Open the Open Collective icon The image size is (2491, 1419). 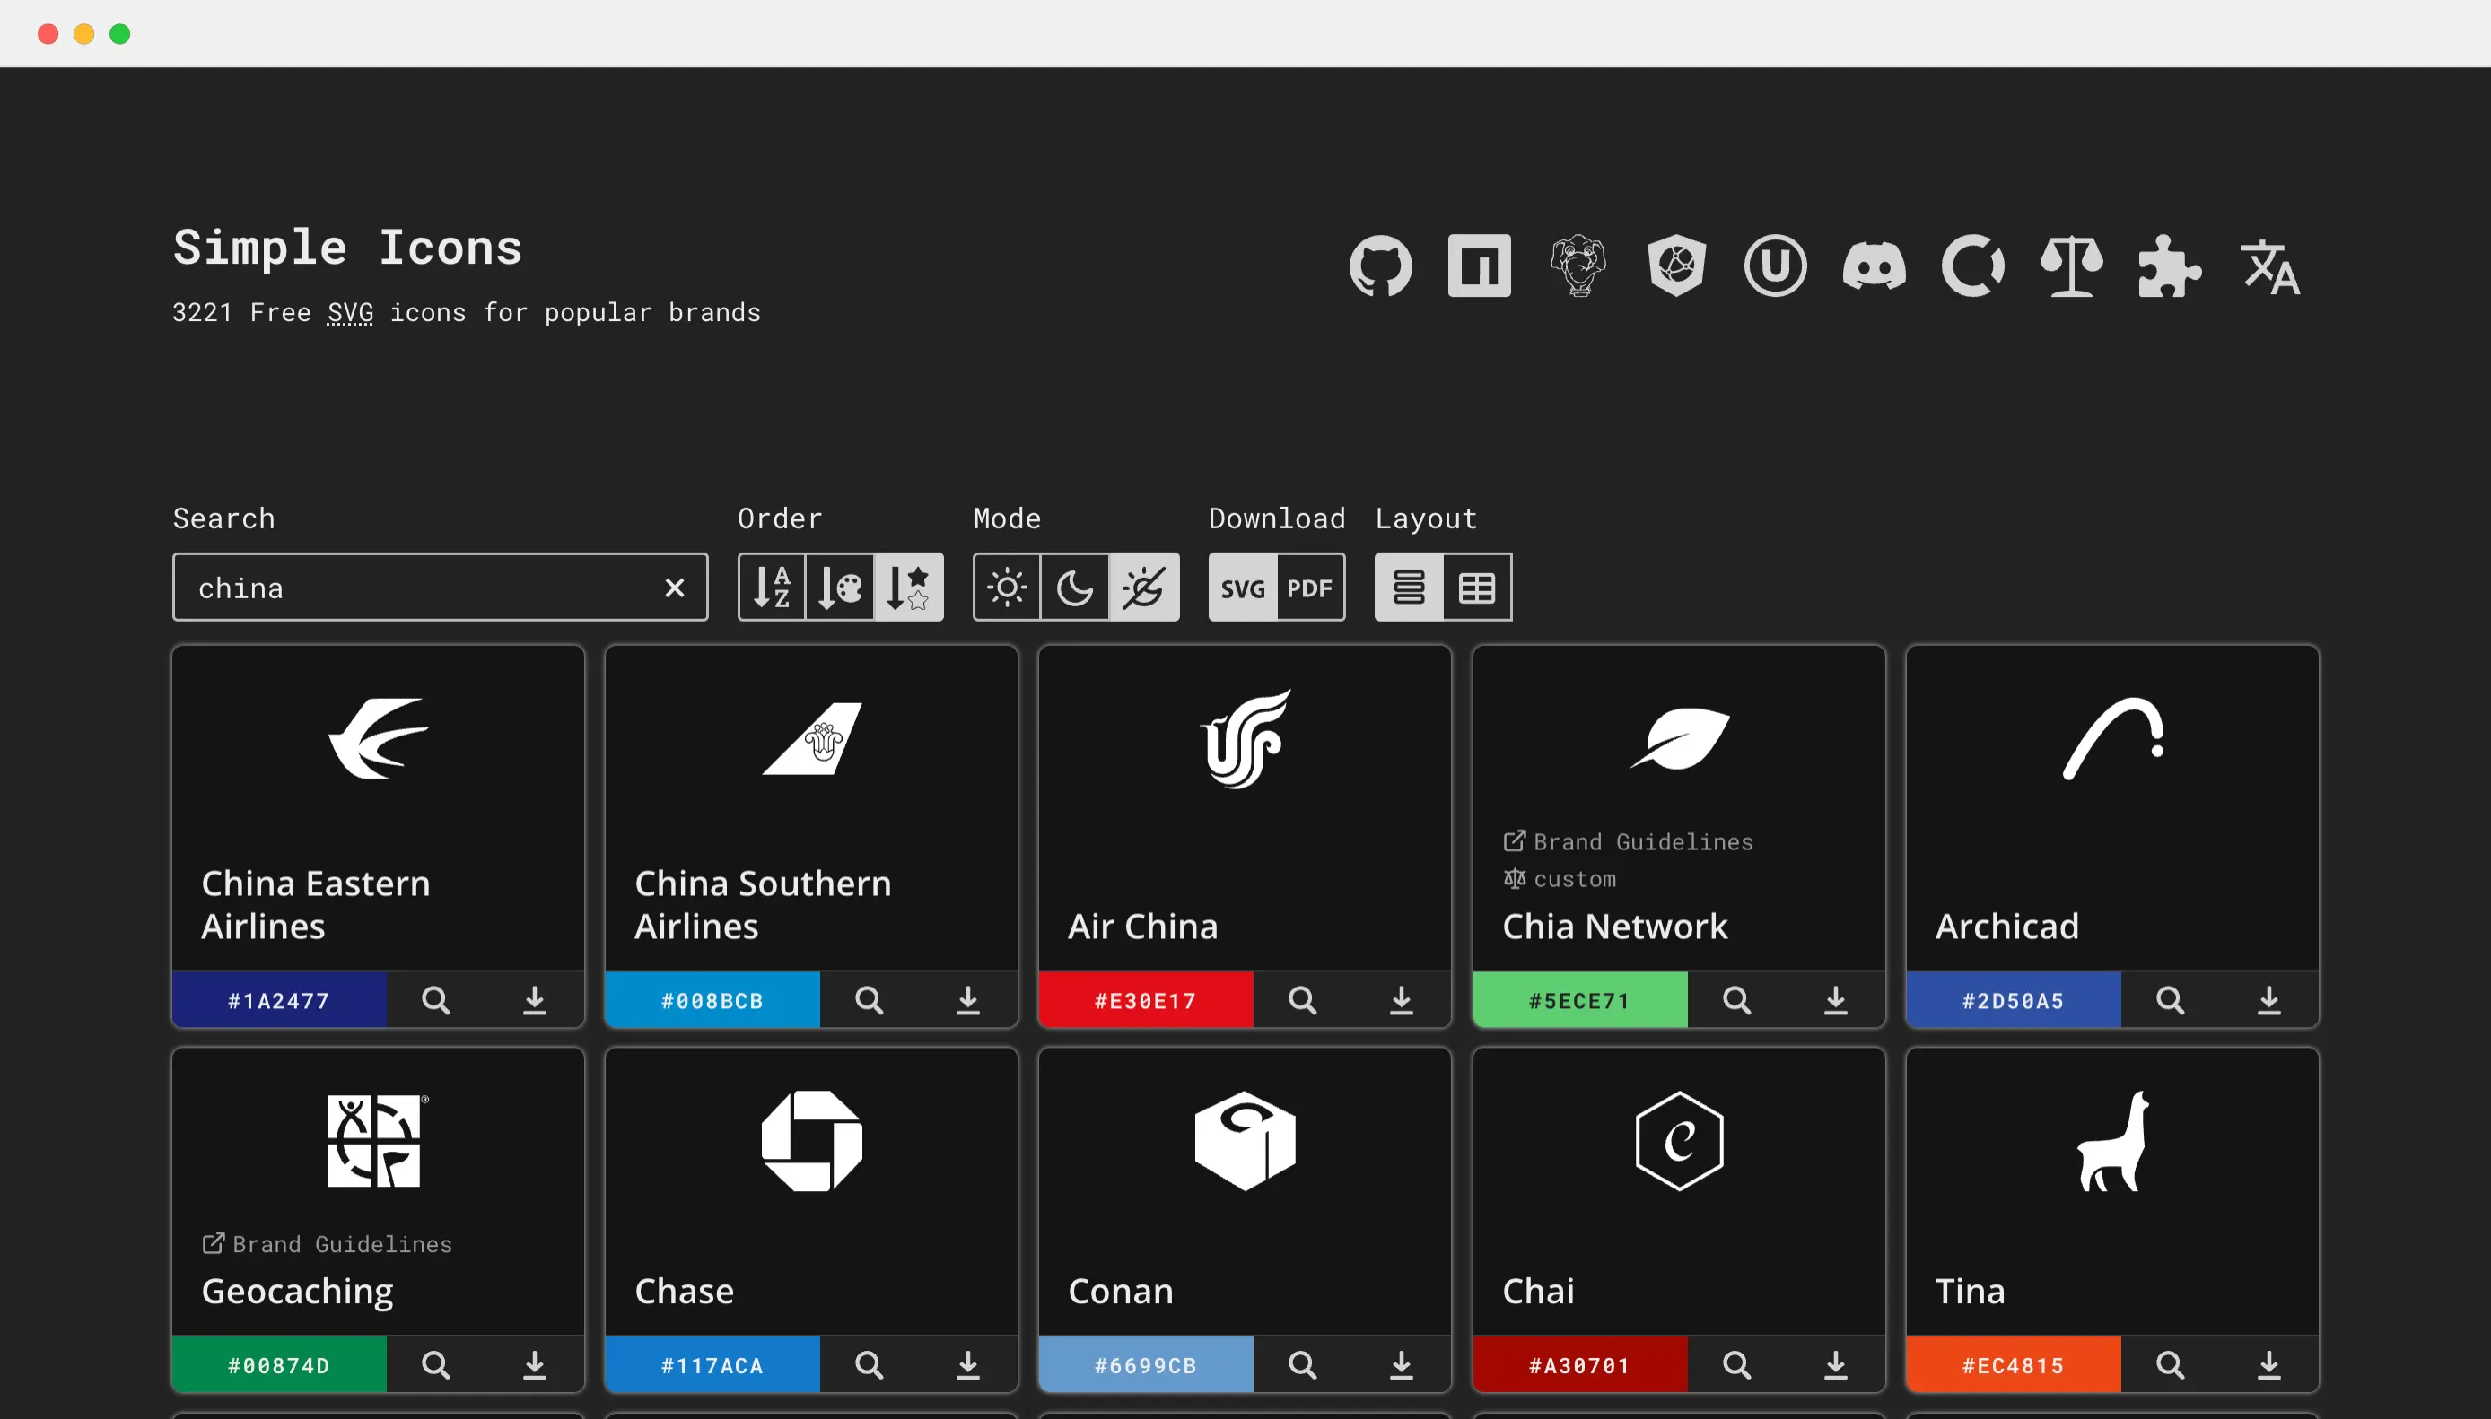(x=1972, y=266)
